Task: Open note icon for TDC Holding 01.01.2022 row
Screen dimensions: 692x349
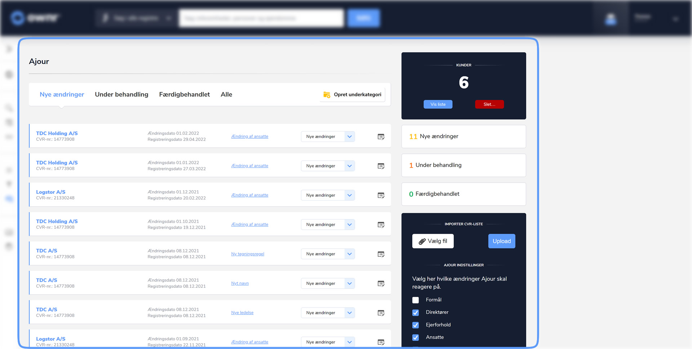Action: (x=381, y=166)
